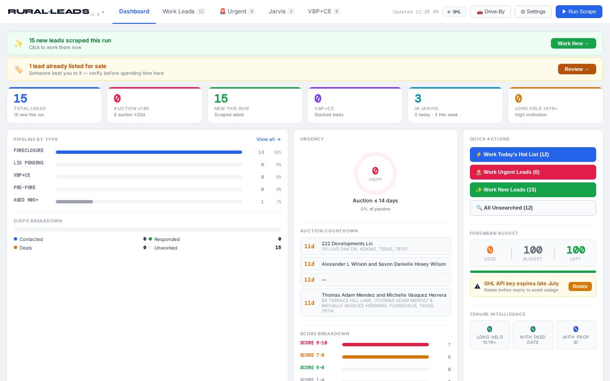
Task: Open Settings with the gear button
Action: click(533, 11)
